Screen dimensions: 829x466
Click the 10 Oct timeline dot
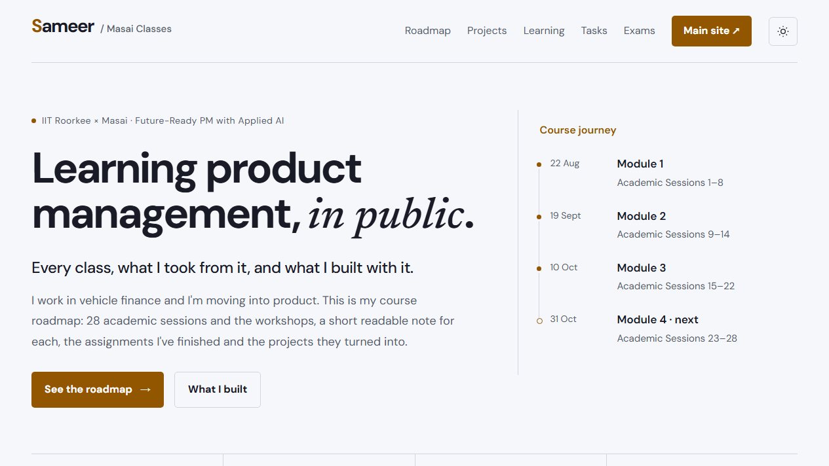[539, 268]
